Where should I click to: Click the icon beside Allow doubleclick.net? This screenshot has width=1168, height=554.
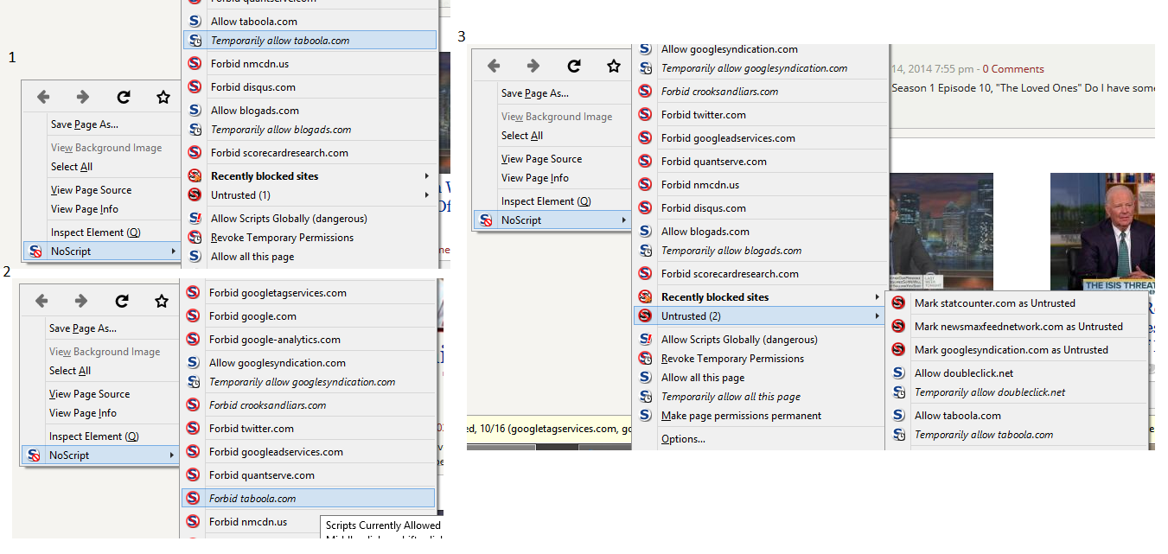[x=898, y=373]
